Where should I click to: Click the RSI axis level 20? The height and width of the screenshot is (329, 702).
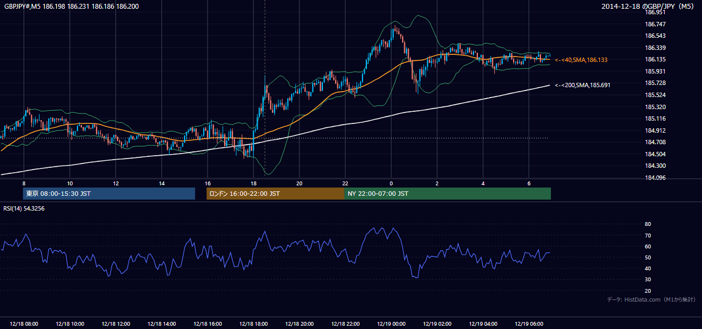(x=648, y=291)
